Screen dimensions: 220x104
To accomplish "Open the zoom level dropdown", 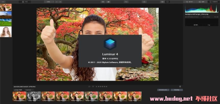I will point(49,2).
